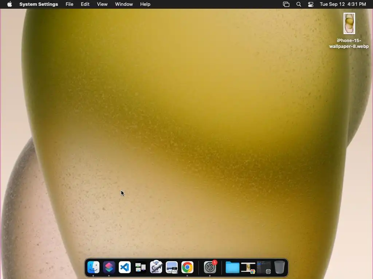Open Control Center in menu bar
The image size is (373, 279).
[311, 4]
